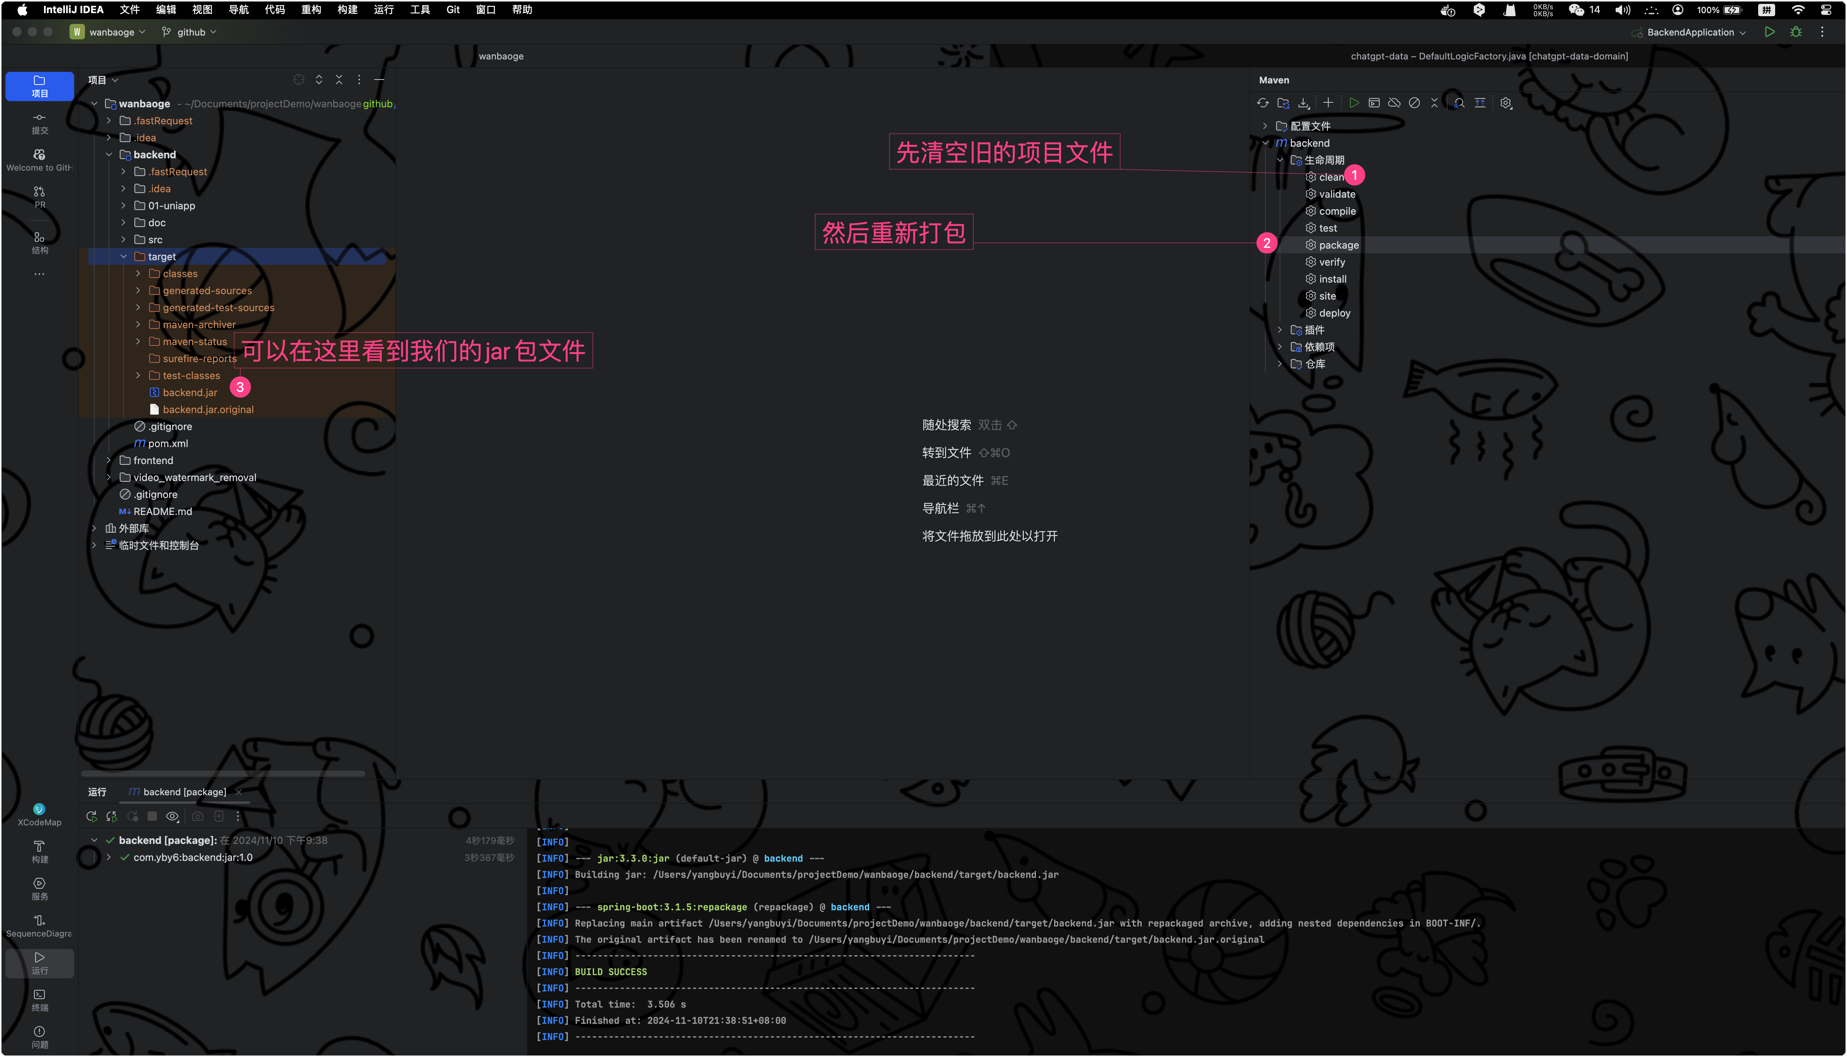Open the Commit tool window
Screen dimensions: 1847x1057
coord(39,123)
